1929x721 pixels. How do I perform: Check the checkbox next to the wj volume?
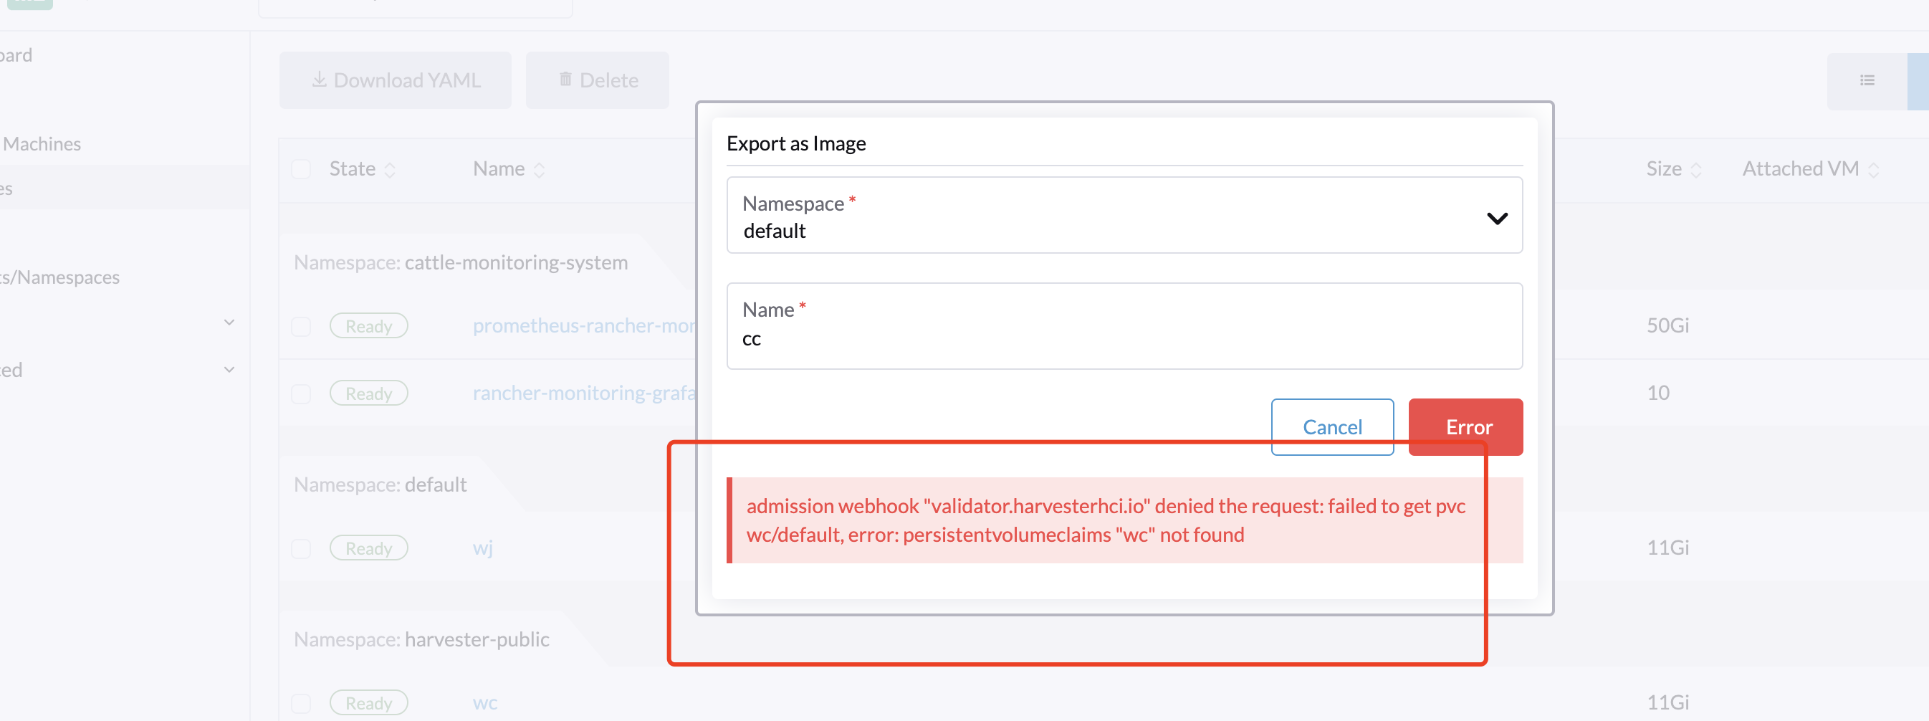(x=302, y=548)
